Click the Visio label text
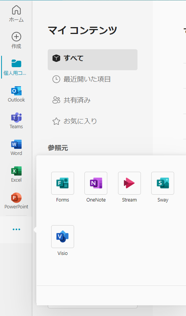This screenshot has width=186, height=316. click(x=63, y=253)
